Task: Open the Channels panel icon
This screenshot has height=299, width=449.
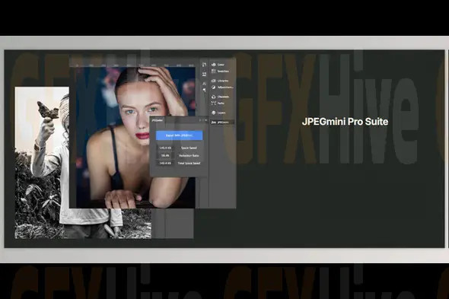Action: (x=213, y=97)
